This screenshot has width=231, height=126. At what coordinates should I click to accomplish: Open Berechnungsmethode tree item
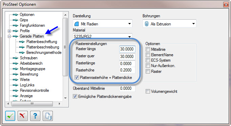[x=44, y=52]
